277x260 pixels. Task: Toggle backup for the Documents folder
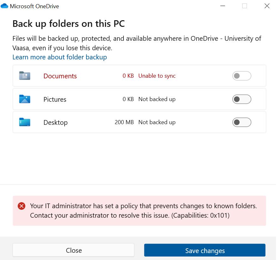pos(242,76)
